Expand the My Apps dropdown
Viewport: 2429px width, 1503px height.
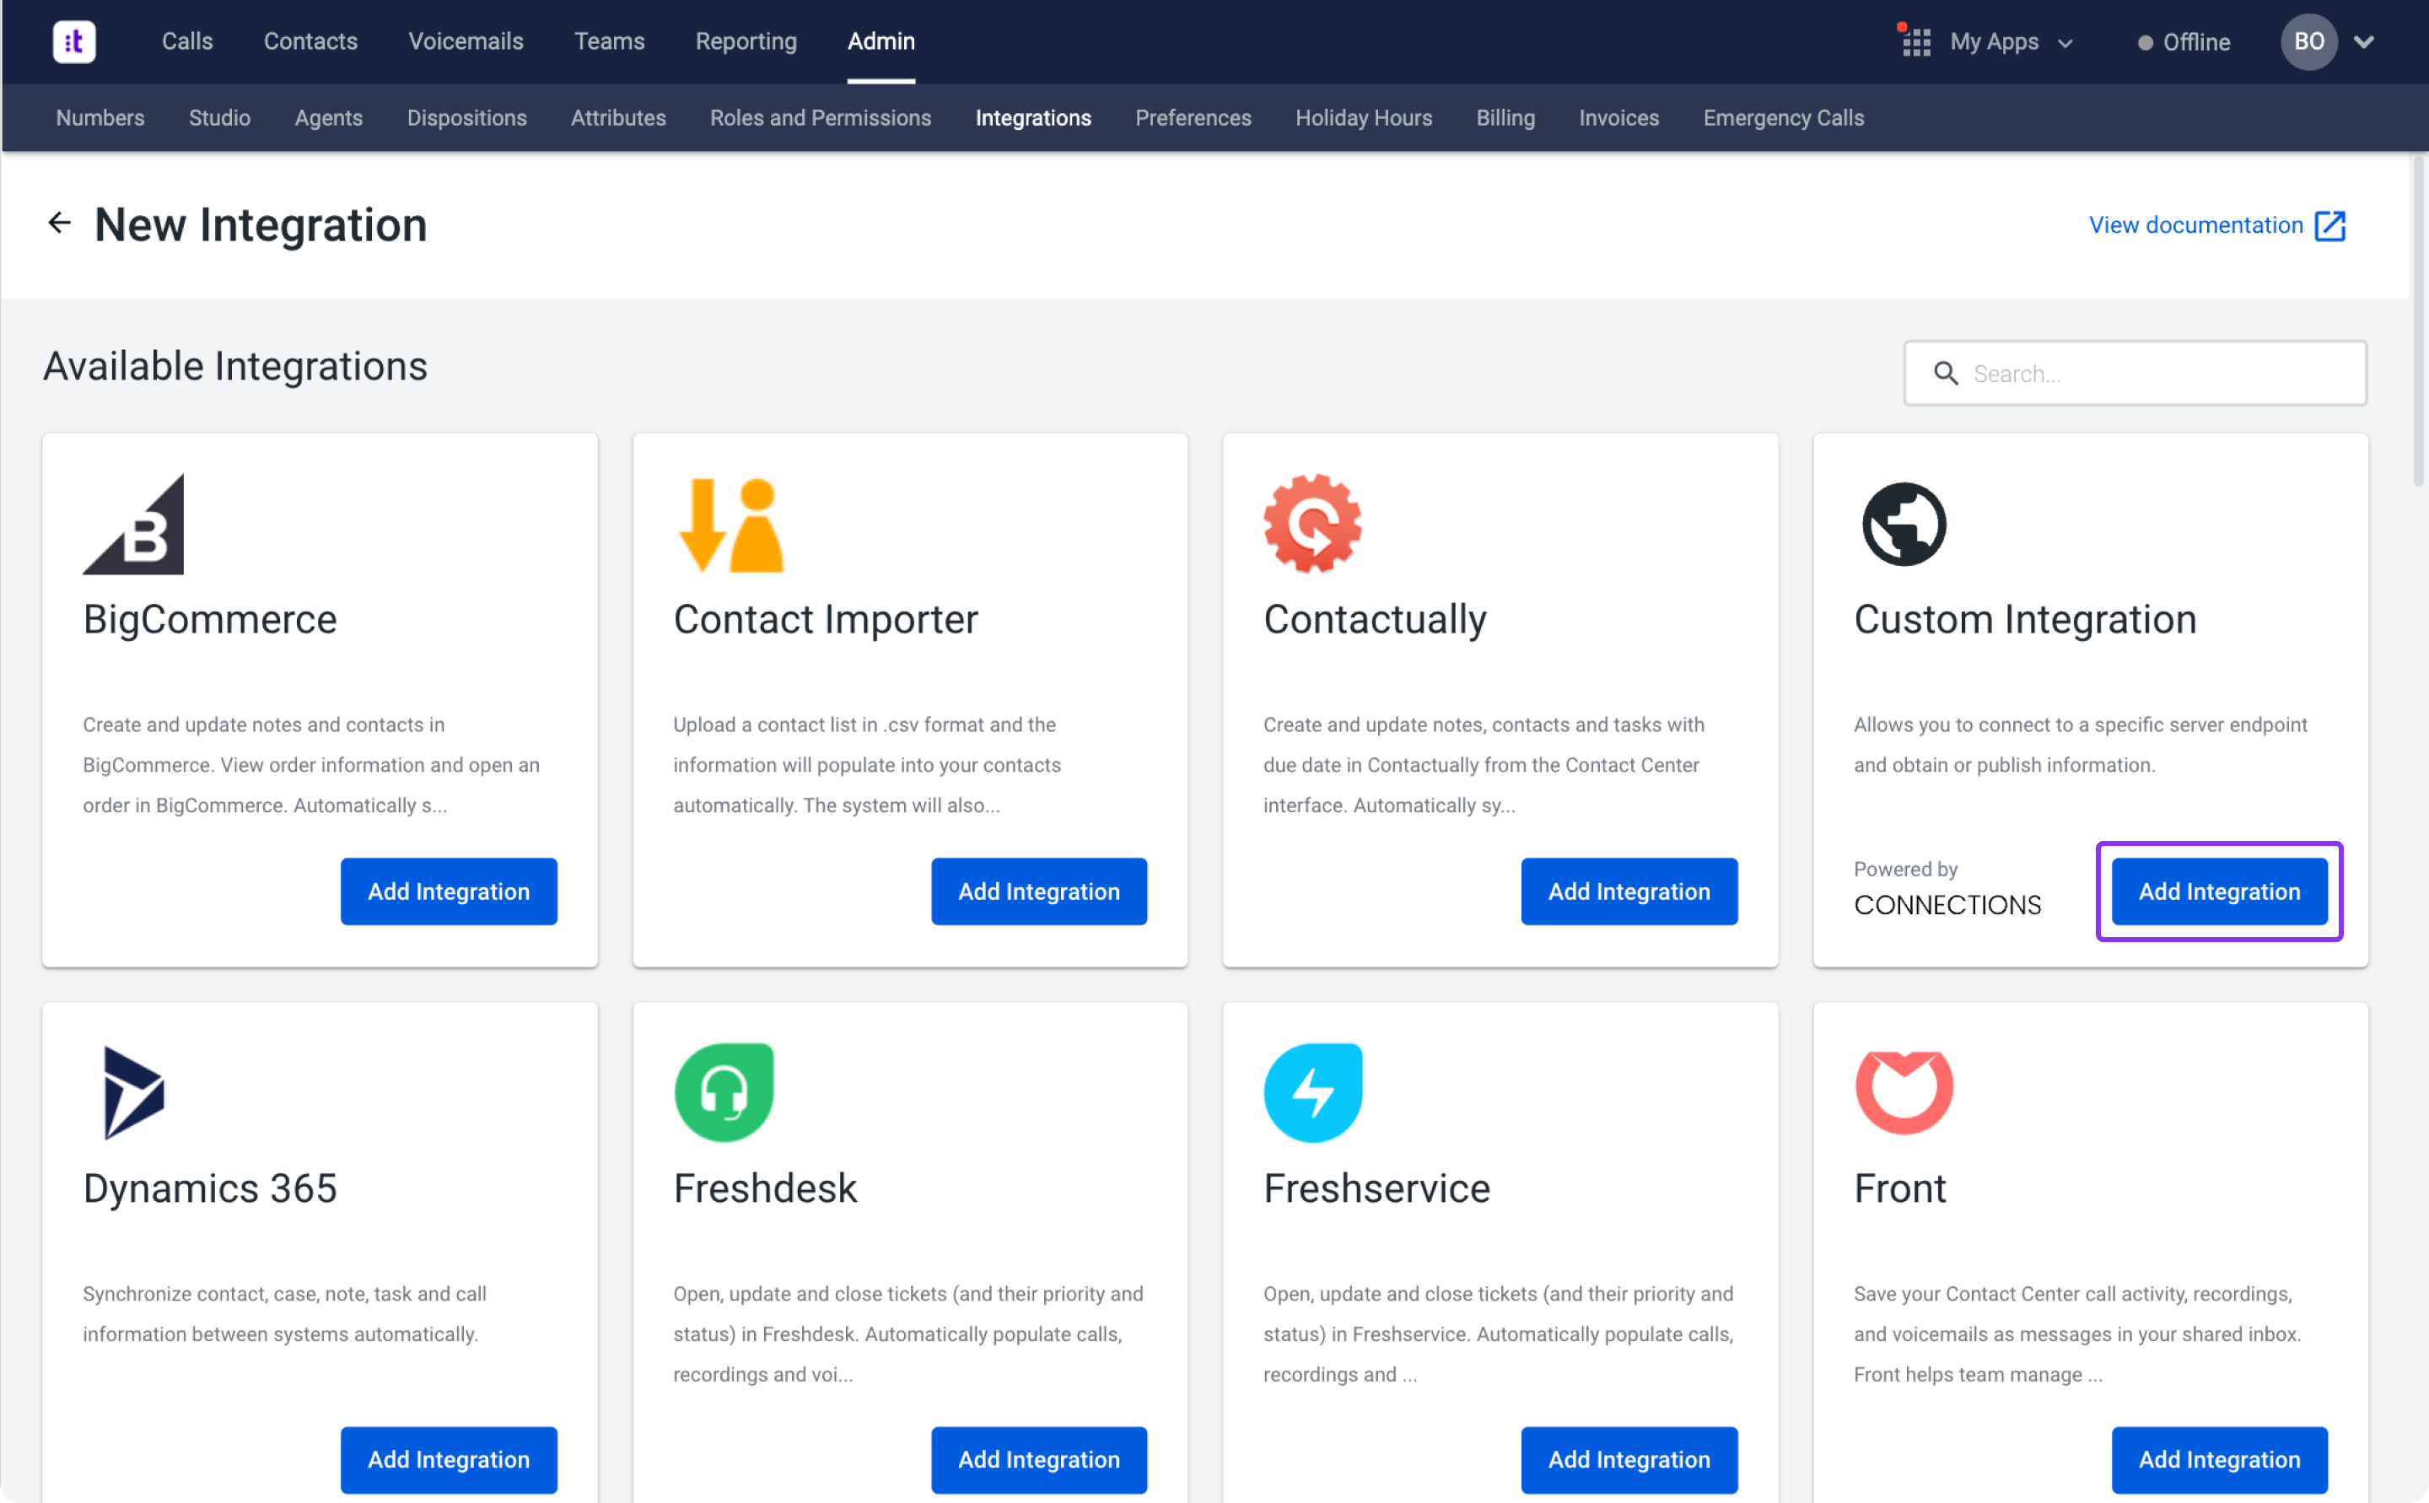click(x=2065, y=44)
